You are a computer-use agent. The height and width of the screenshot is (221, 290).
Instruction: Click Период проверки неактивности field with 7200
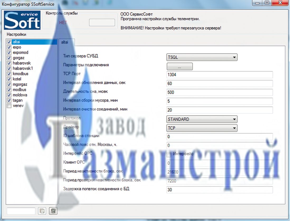(x=220, y=181)
